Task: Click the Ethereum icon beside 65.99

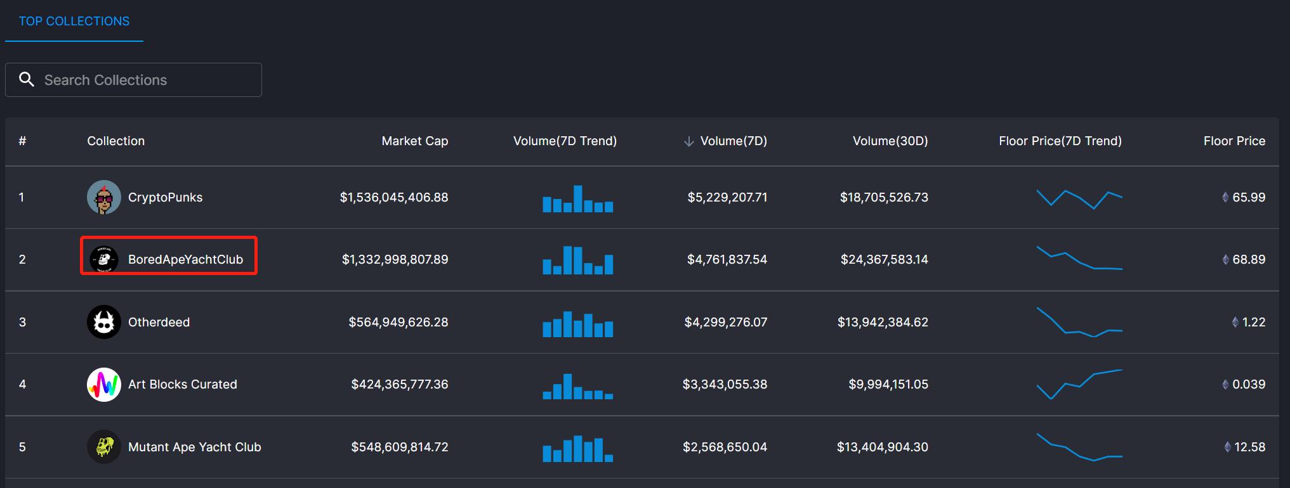Action: [x=1225, y=197]
